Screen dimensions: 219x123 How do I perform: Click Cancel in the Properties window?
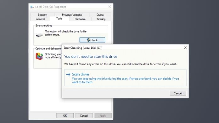pyautogui.click(x=84, y=115)
